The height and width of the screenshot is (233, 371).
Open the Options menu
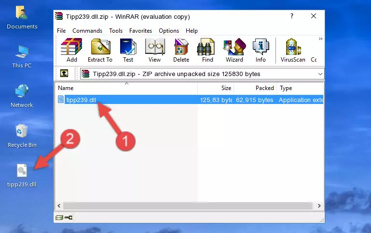tap(169, 31)
